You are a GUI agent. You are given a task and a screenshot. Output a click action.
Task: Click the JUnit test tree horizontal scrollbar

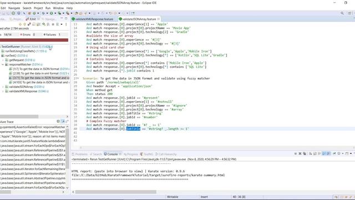point(19,117)
